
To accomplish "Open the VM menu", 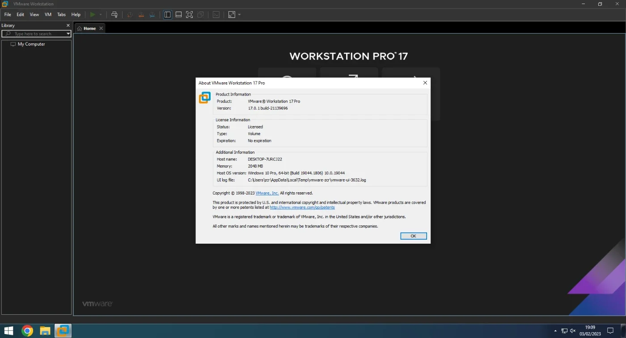I will (x=48, y=14).
